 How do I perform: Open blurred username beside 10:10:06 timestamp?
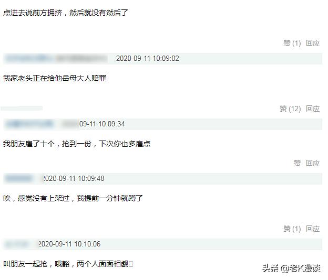(x=17, y=244)
